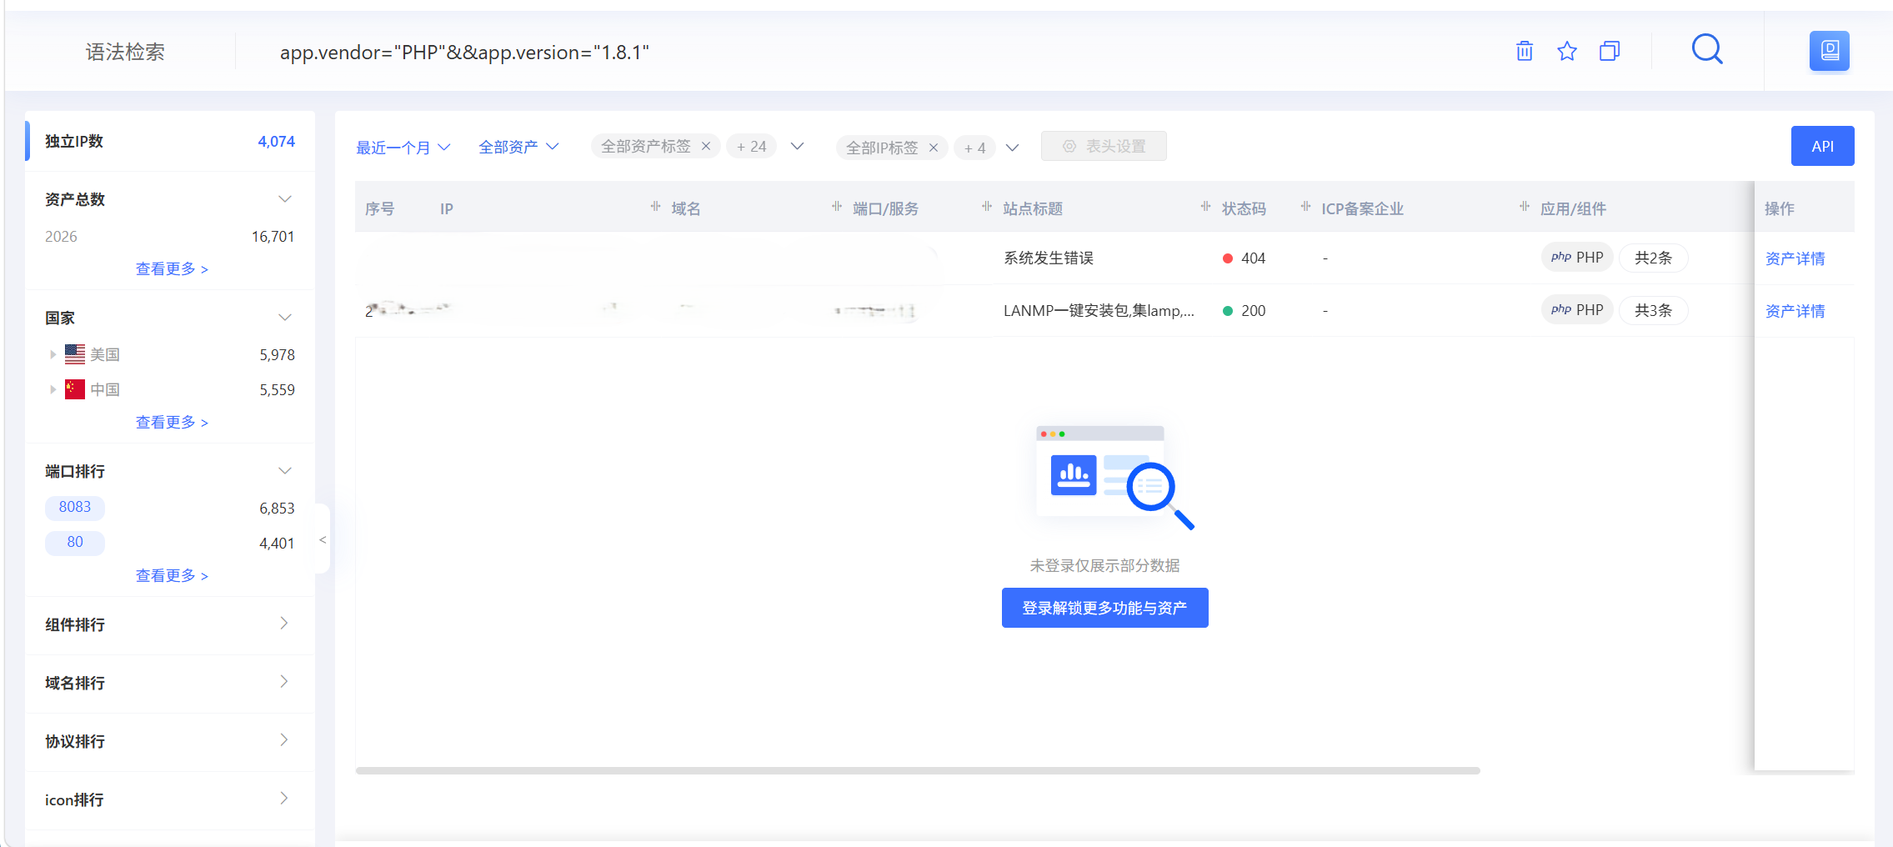Click 查看更多 under 国家
The image size is (1893, 847).
(172, 422)
